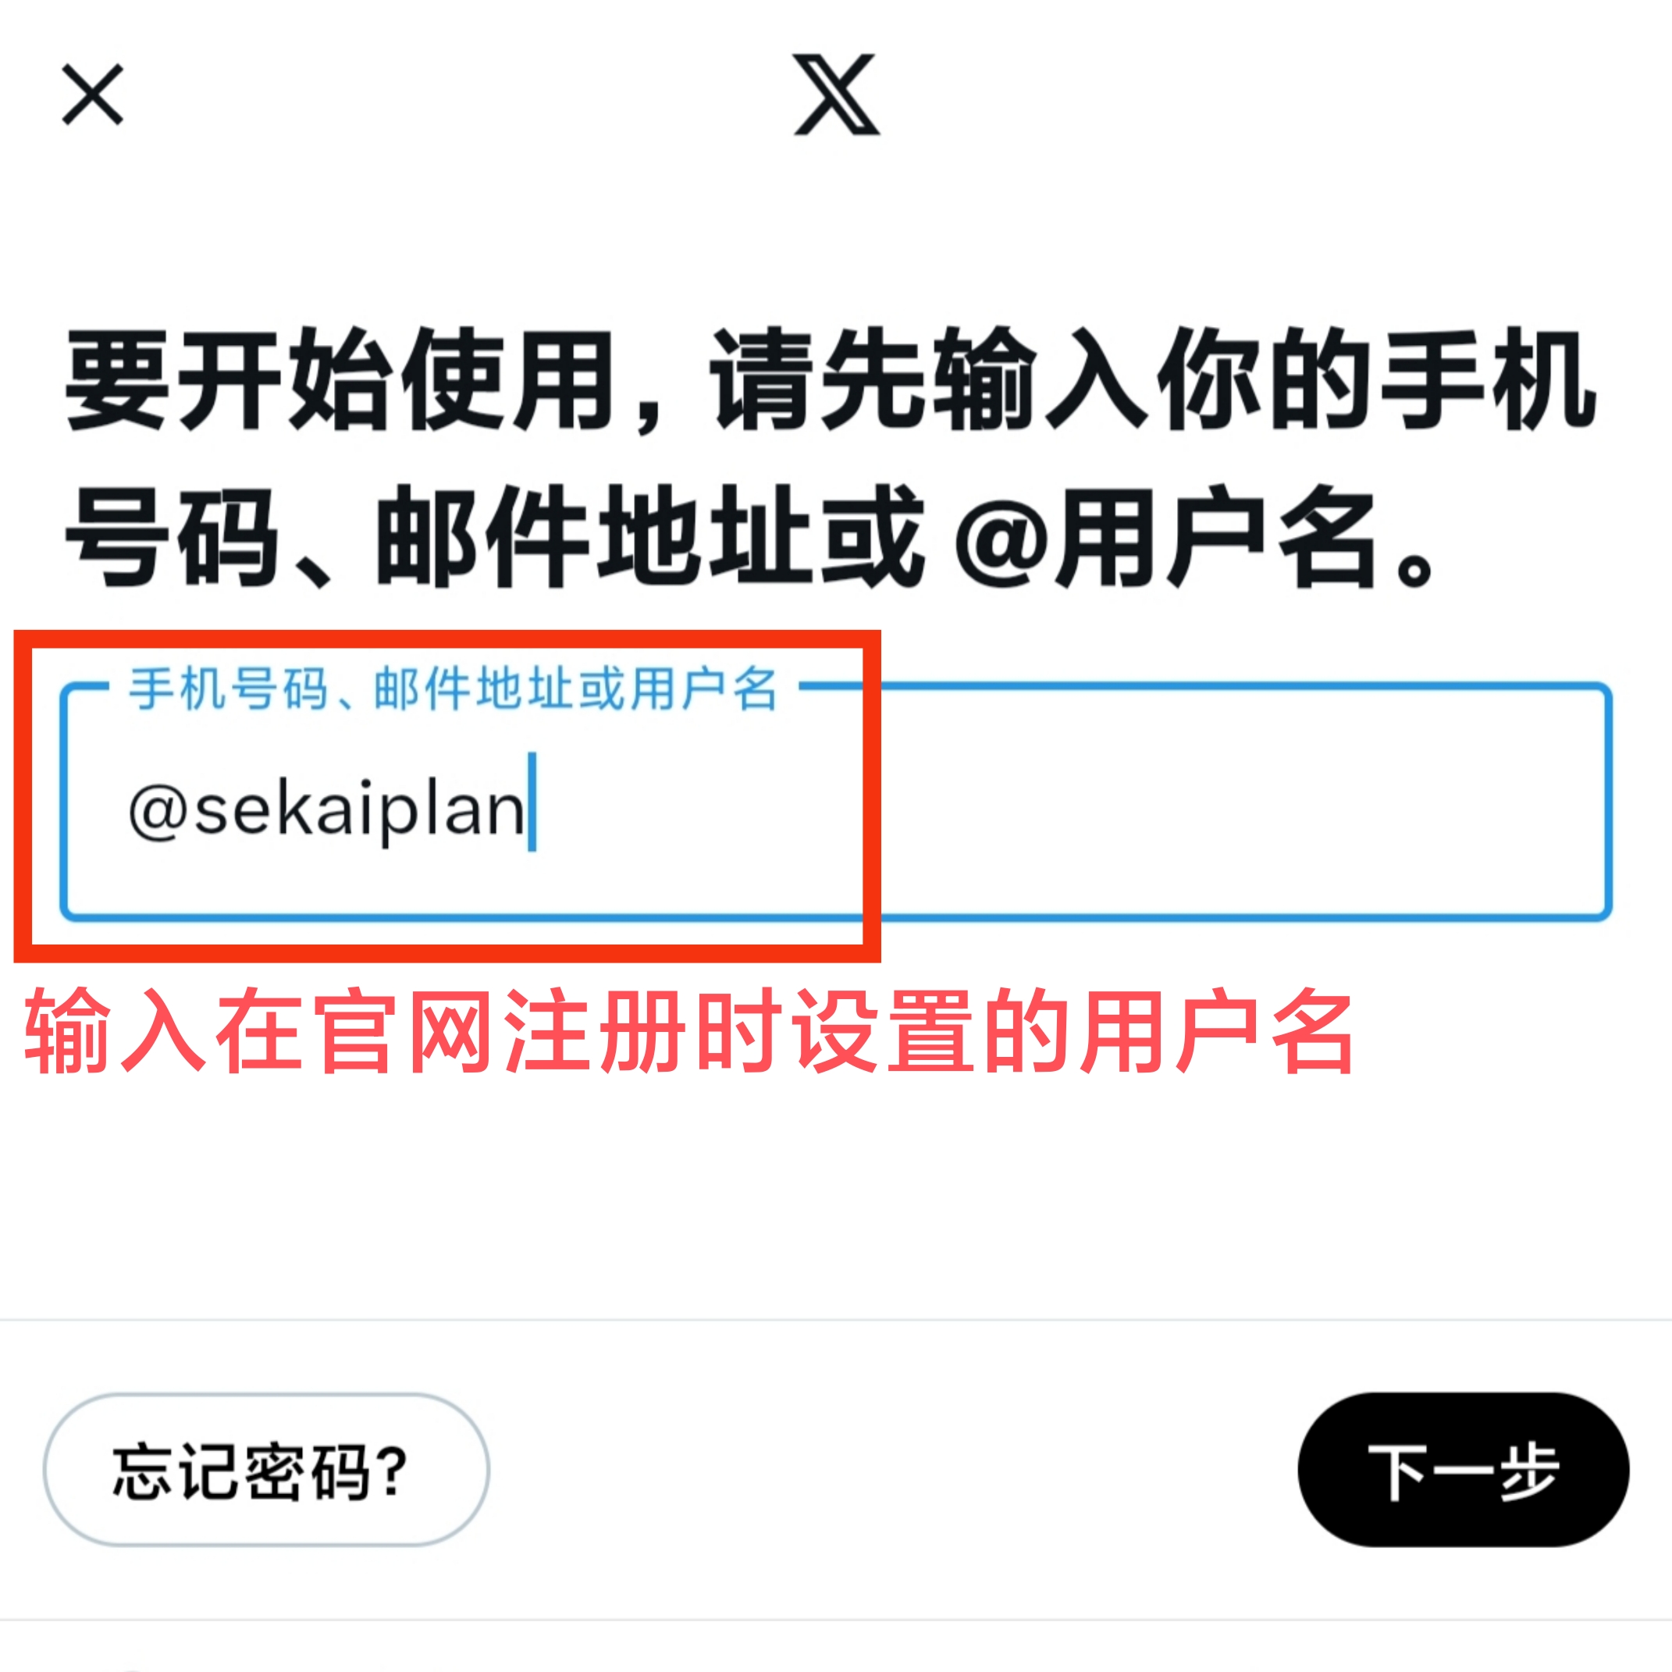The image size is (1672, 1672).
Task: Click the red highlight rectangle's top border
Action: point(447,639)
